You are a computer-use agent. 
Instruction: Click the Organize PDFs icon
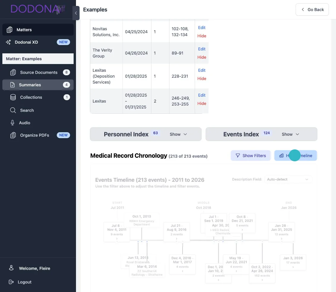tap(13, 135)
